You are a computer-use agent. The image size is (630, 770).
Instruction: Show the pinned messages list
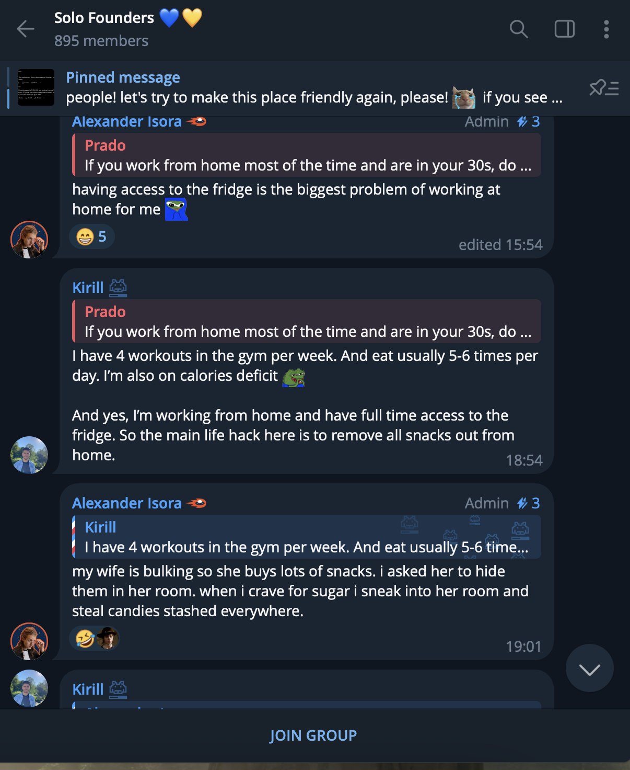[x=604, y=88]
